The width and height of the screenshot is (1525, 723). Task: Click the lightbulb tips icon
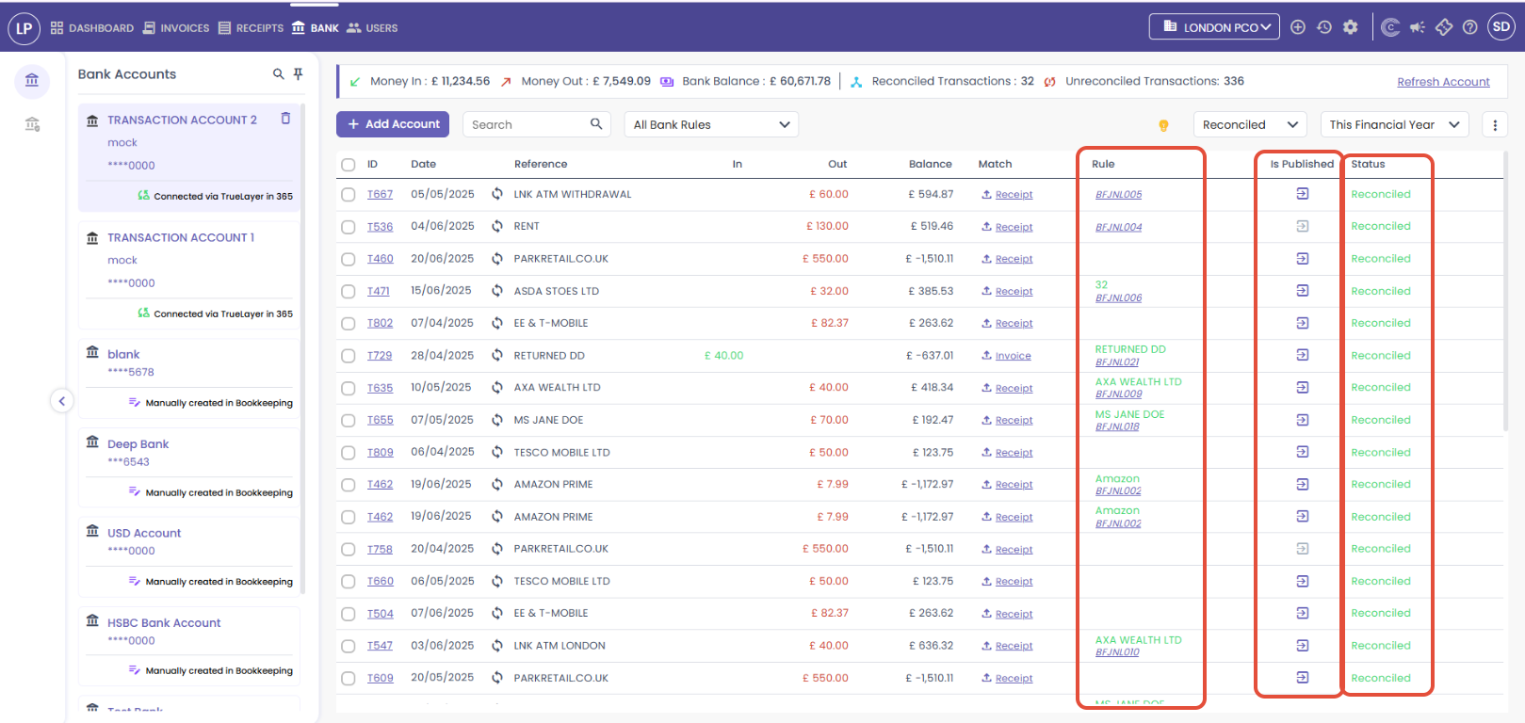tap(1163, 125)
